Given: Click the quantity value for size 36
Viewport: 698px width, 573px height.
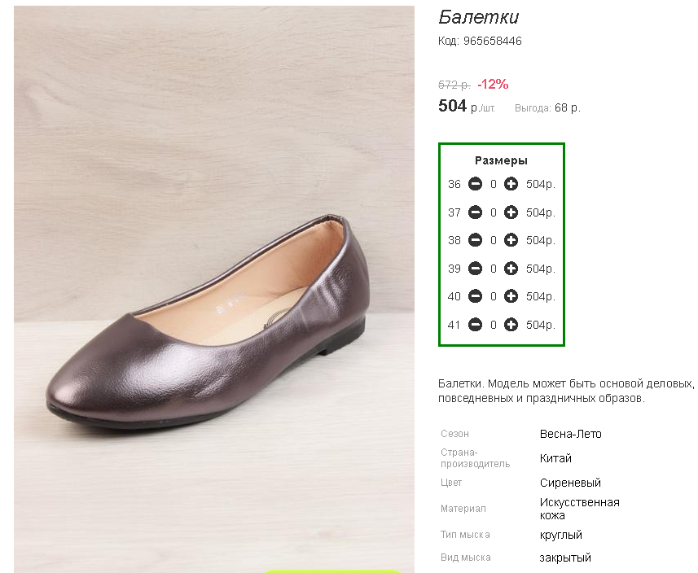Looking at the screenshot, I should [x=494, y=185].
